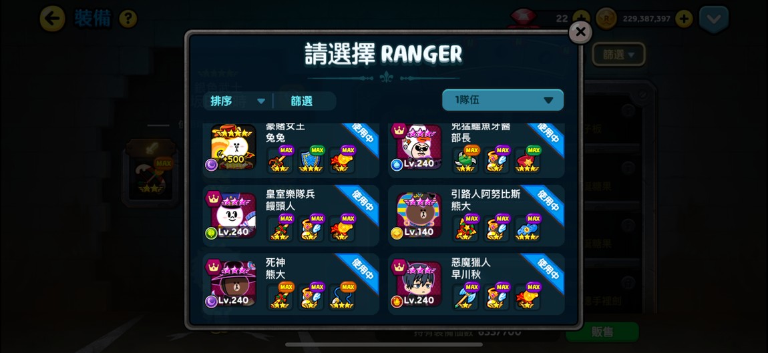Click the yellow back arrow icon
The width and height of the screenshot is (768, 353).
tap(52, 19)
